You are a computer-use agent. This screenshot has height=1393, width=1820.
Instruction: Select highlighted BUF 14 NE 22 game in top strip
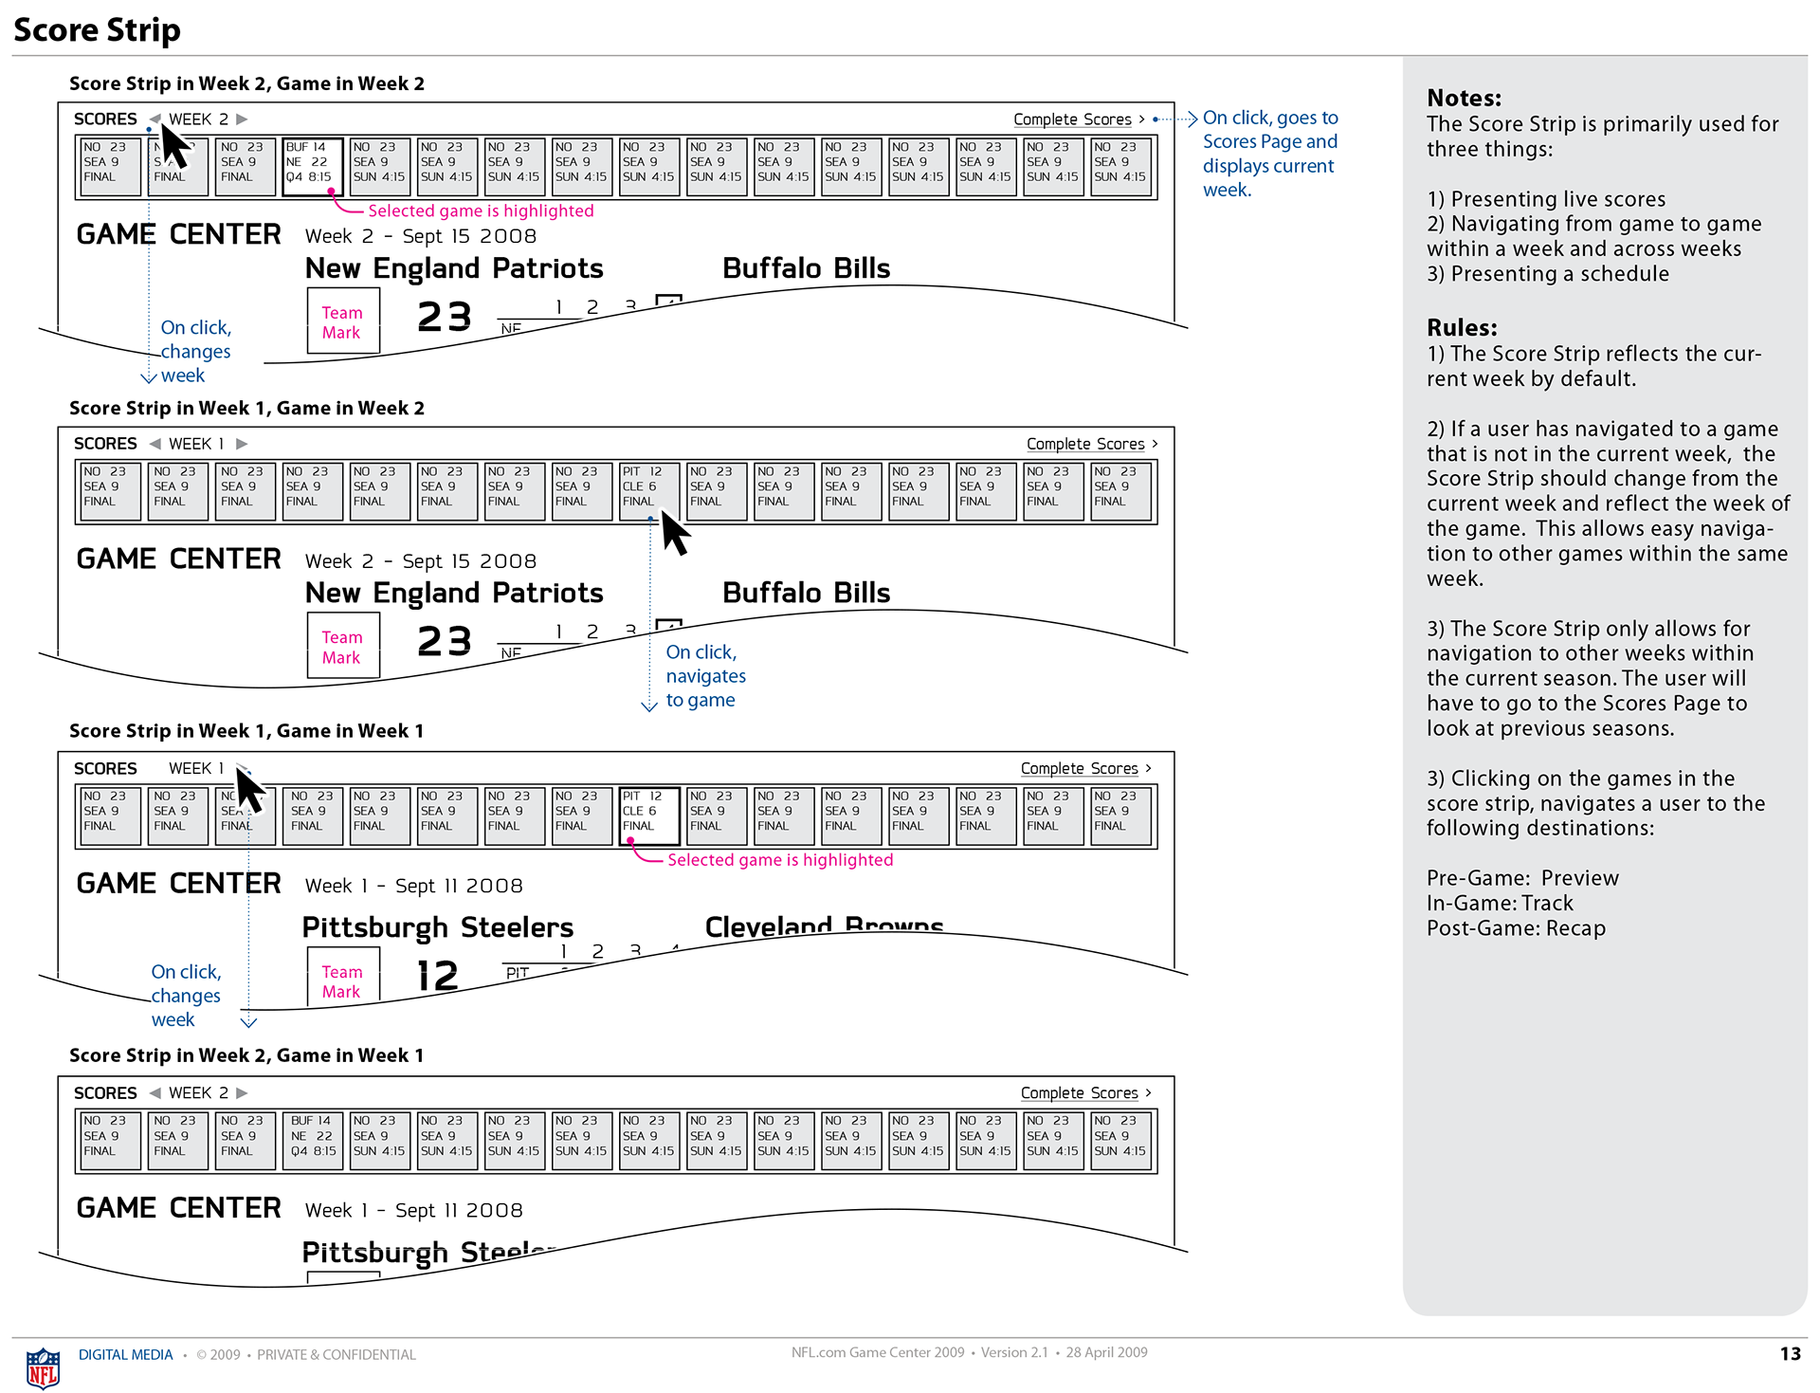click(313, 167)
